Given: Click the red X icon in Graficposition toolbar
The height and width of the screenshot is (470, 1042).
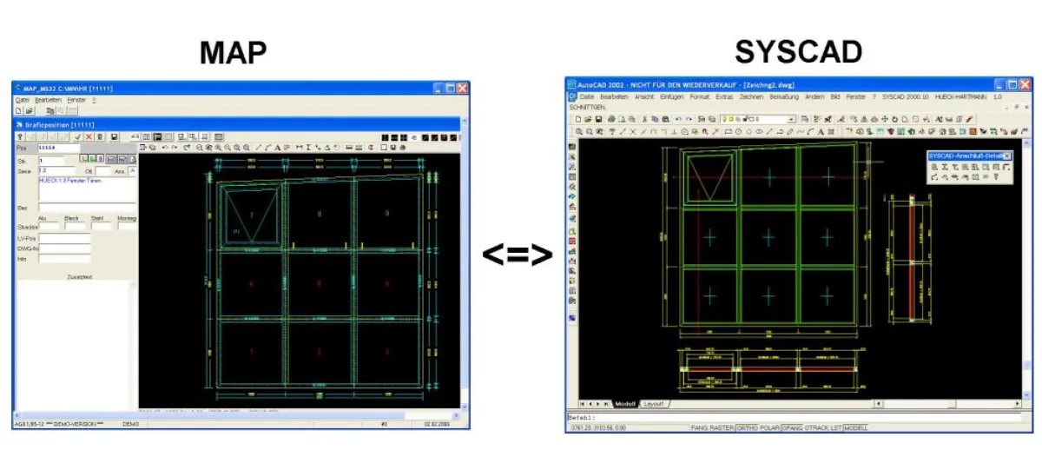Looking at the screenshot, I should click(89, 136).
